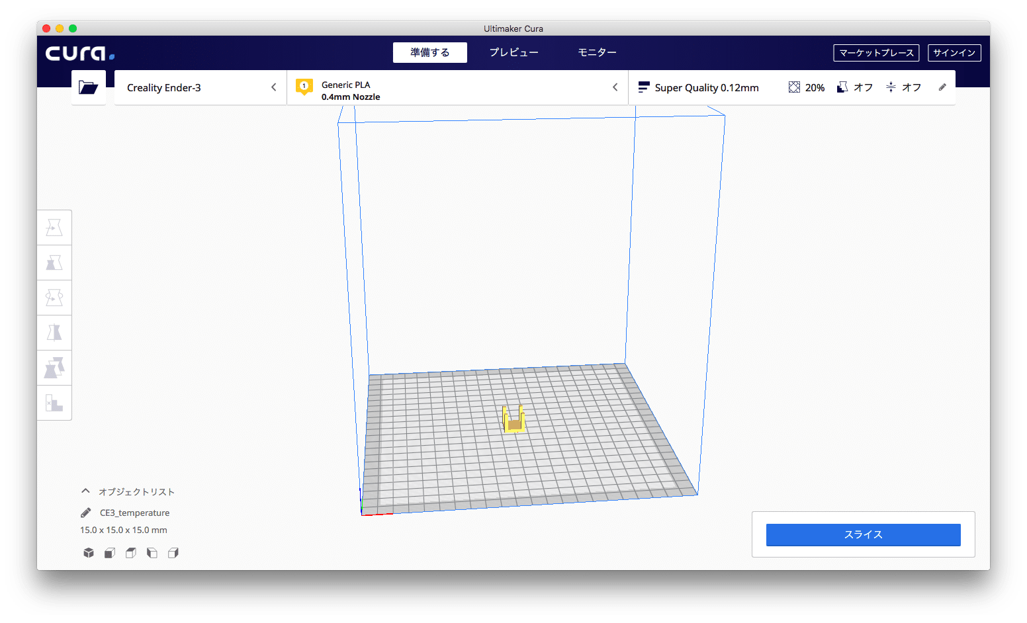Click the pencil icon beside CE3_temperature
1027x623 pixels.
click(x=86, y=513)
